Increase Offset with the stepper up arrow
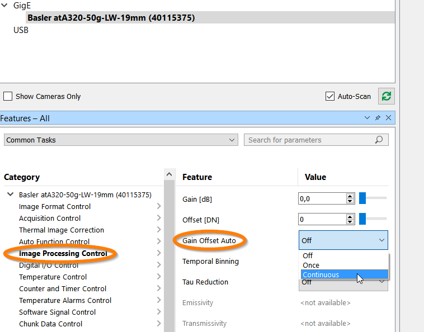The image size is (424, 332). (350, 216)
